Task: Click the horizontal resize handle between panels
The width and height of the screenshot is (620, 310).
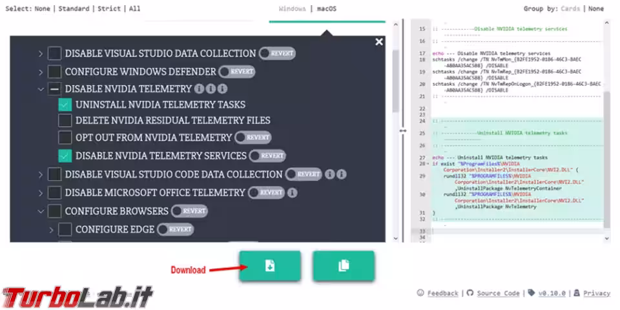Action: pyautogui.click(x=403, y=130)
